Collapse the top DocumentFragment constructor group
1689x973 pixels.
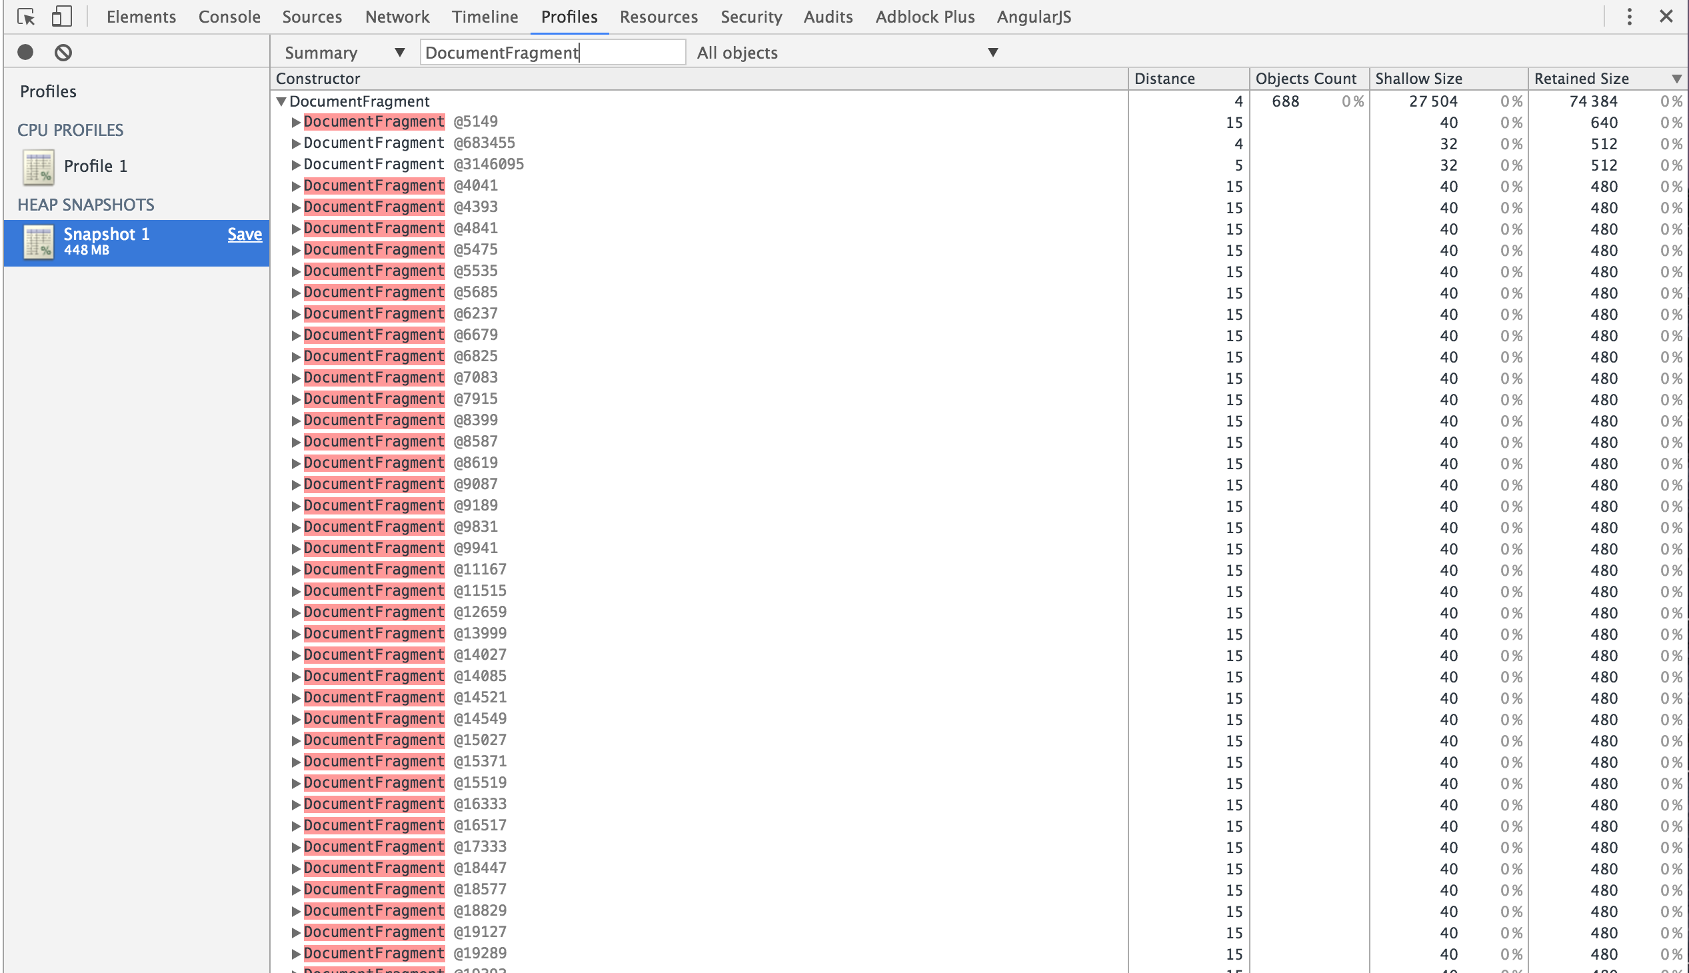[x=281, y=101]
